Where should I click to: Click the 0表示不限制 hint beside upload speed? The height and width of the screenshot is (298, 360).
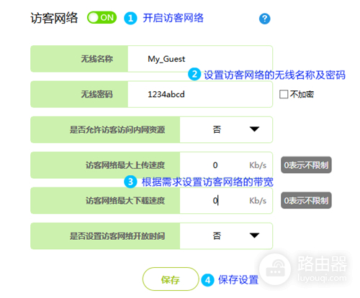[x=306, y=165]
